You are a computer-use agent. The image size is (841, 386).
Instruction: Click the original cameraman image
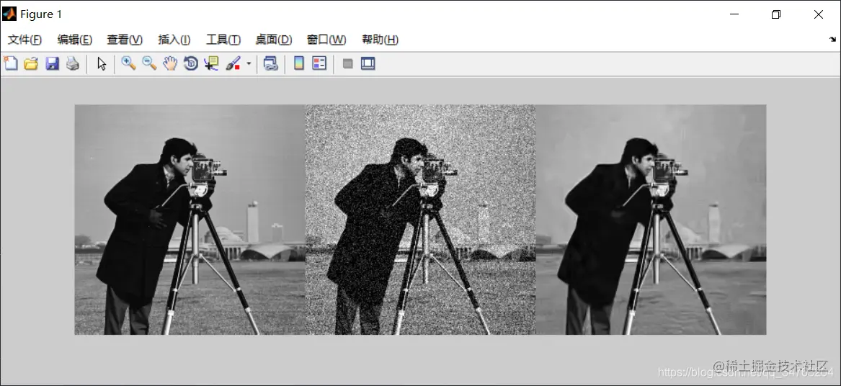click(x=190, y=220)
